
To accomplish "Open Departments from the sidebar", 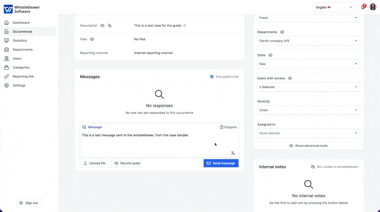I will click(22, 49).
